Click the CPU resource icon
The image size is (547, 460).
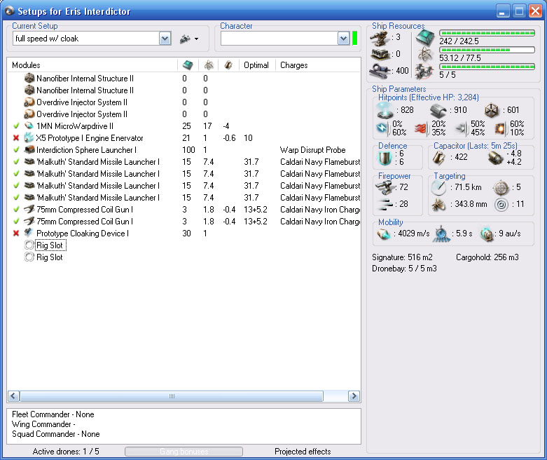point(425,38)
